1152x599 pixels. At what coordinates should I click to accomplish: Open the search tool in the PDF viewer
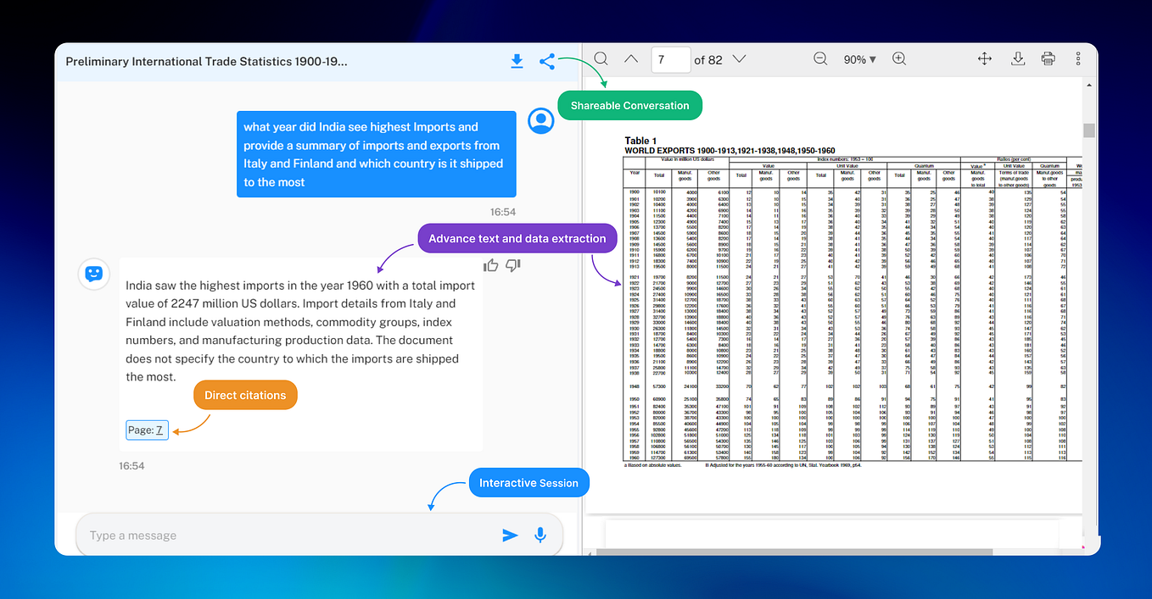coord(601,58)
